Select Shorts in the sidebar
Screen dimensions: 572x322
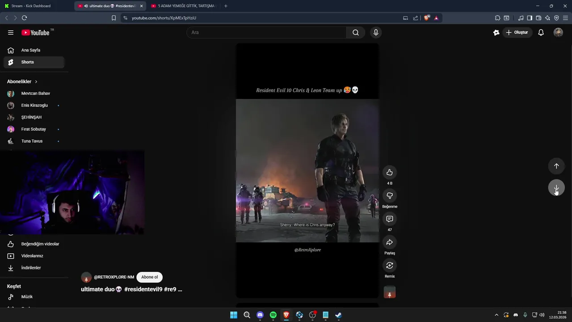click(34, 62)
